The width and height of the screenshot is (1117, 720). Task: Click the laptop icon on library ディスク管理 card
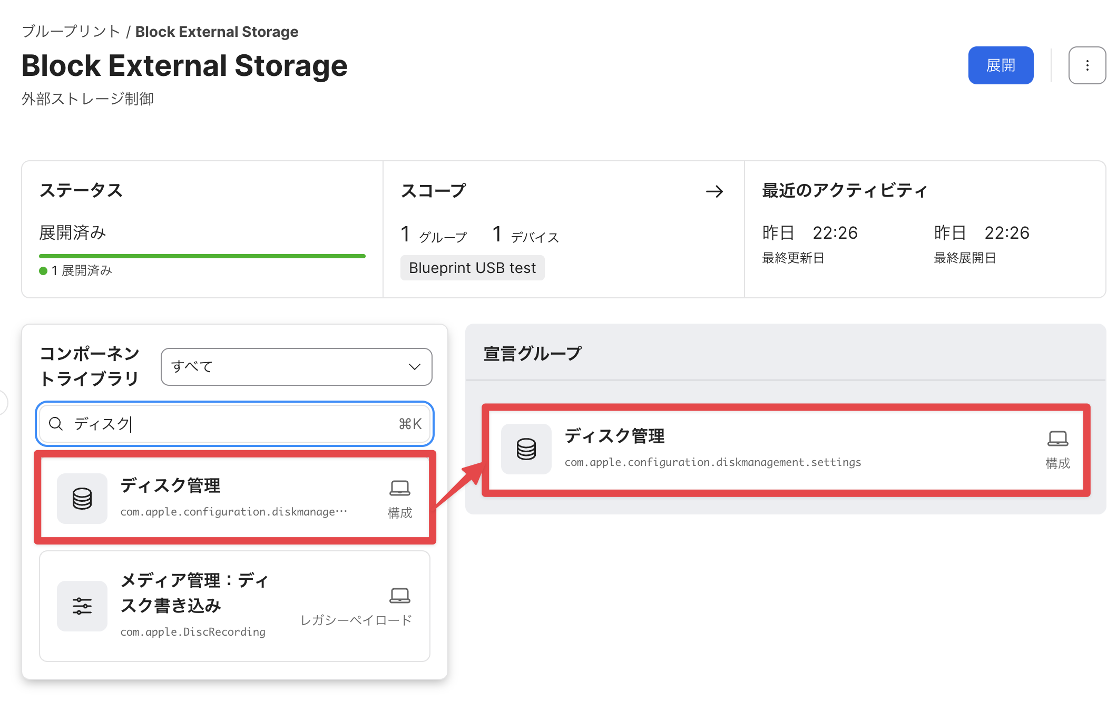pos(399,488)
